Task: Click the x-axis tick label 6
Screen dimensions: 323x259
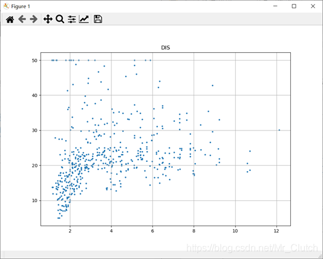Action: click(x=152, y=231)
